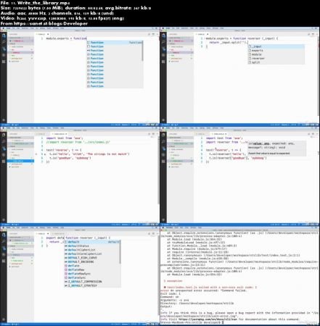Image resolution: width=320 pixels, height=326 pixels.
Task: Click 'Exit code: 1' line in terminal frame
Action: (x=171, y=293)
